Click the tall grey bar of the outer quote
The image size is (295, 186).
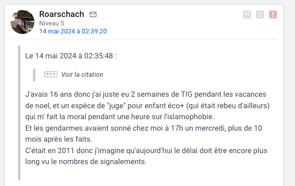coord(19,113)
